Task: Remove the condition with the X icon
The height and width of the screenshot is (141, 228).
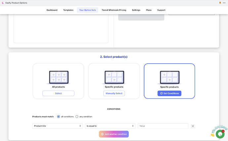Action: [x=193, y=126]
